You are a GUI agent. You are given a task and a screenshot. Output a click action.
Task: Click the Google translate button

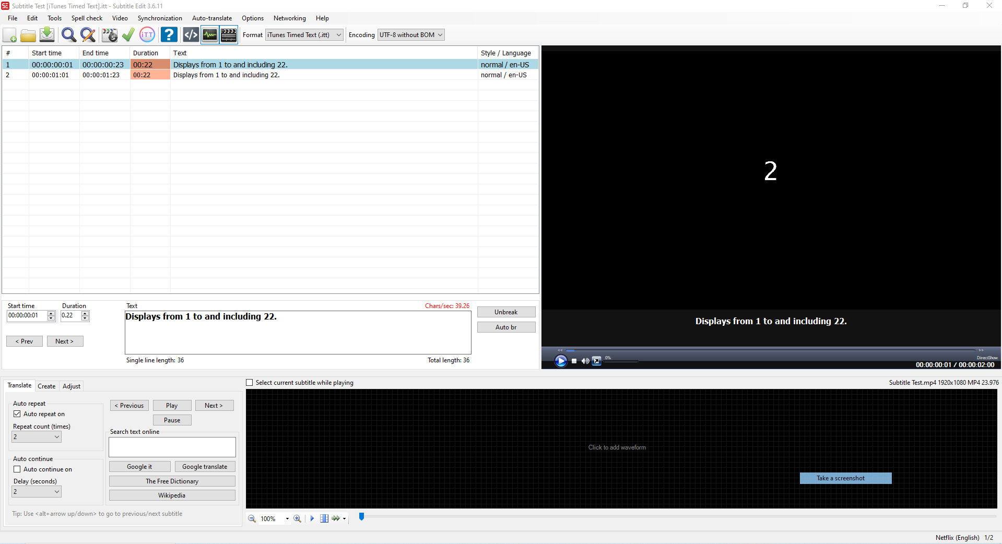pyautogui.click(x=205, y=466)
